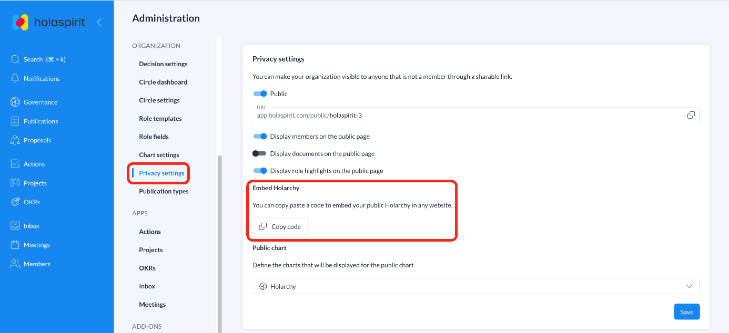Click the Projects board icon
Image resolution: width=729 pixels, height=333 pixels.
point(15,183)
